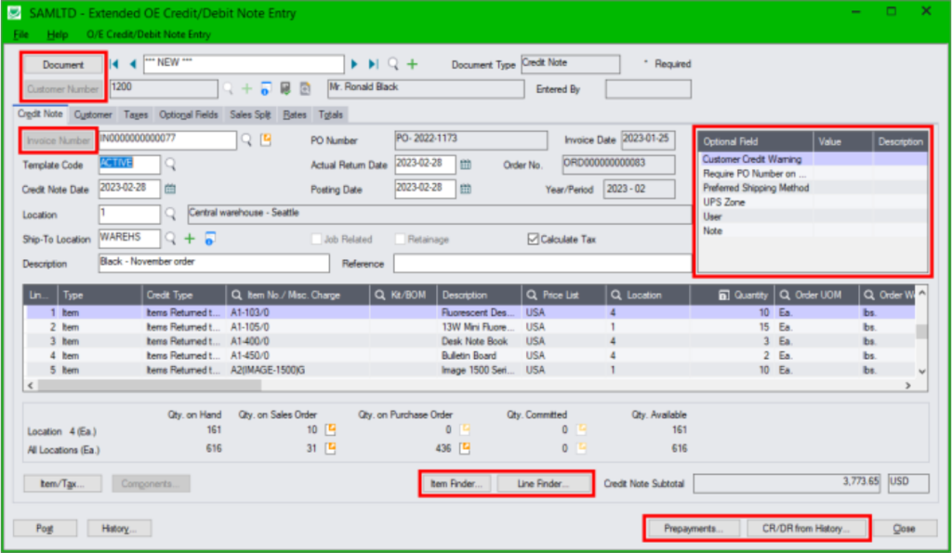Open the Invoice Number finder magnifier
Viewport: 952px width, 553px height.
tap(246, 140)
